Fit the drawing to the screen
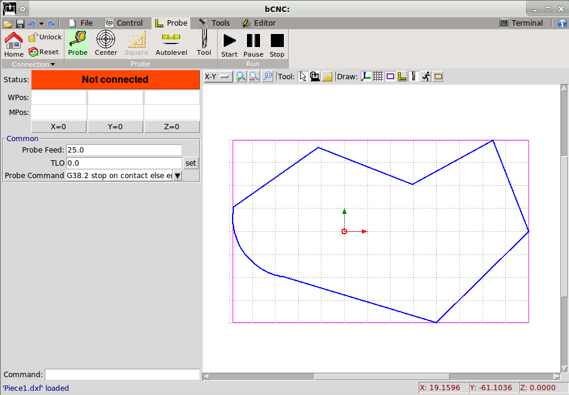This screenshot has width=569, height=395. click(x=267, y=76)
